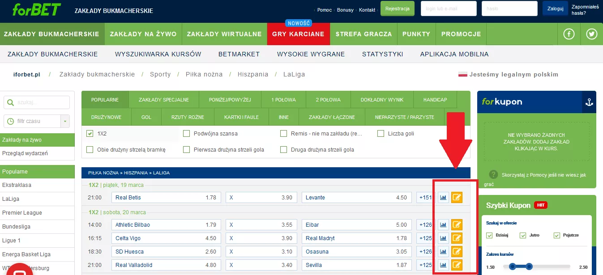Viewport: 603px width, 275px height.
Task: Uncheck Dzisiaj in Szybki Kupon
Action: pos(489,235)
